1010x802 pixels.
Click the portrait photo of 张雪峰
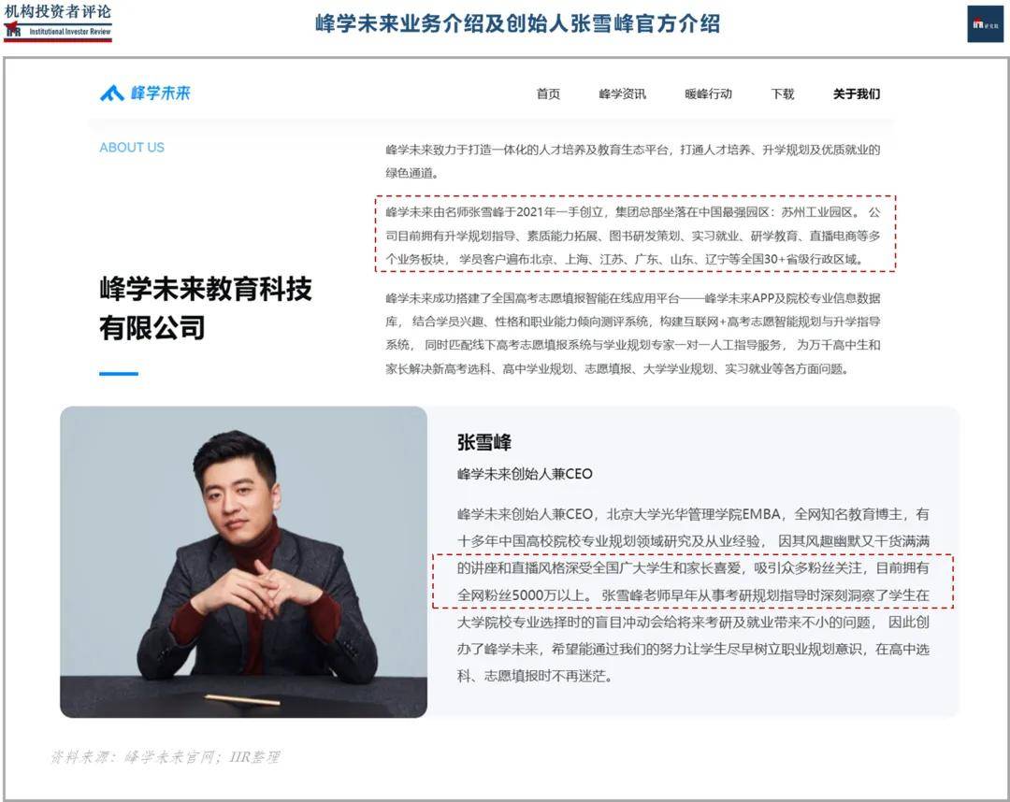point(245,561)
